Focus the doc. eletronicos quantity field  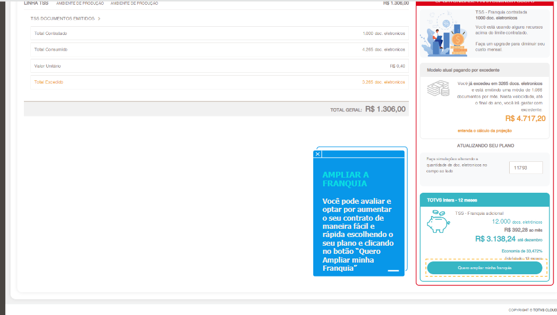pos(526,168)
